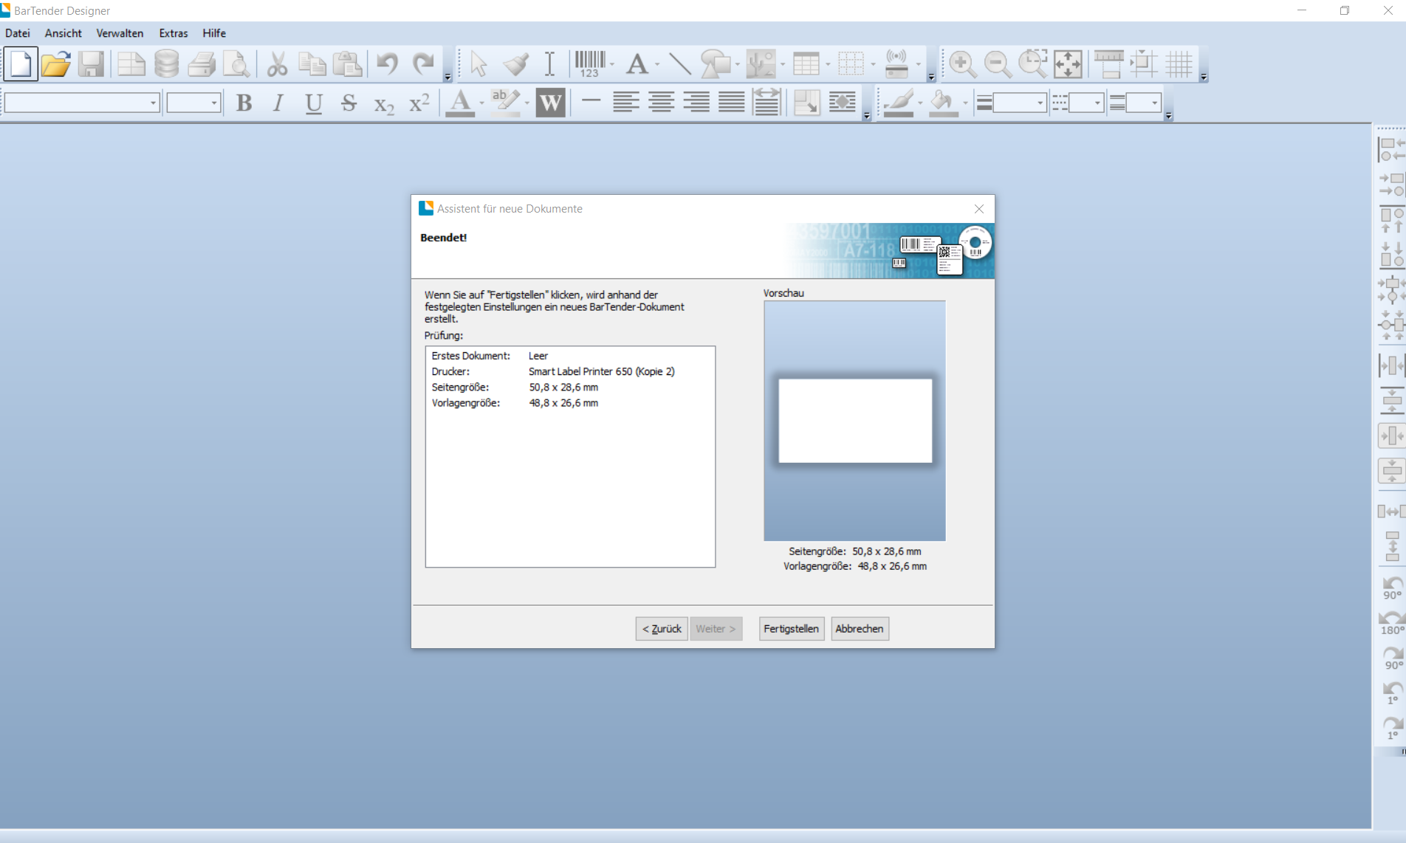Click the database setup icon
Viewport: 1406px width, 843px height.
[x=166, y=64]
